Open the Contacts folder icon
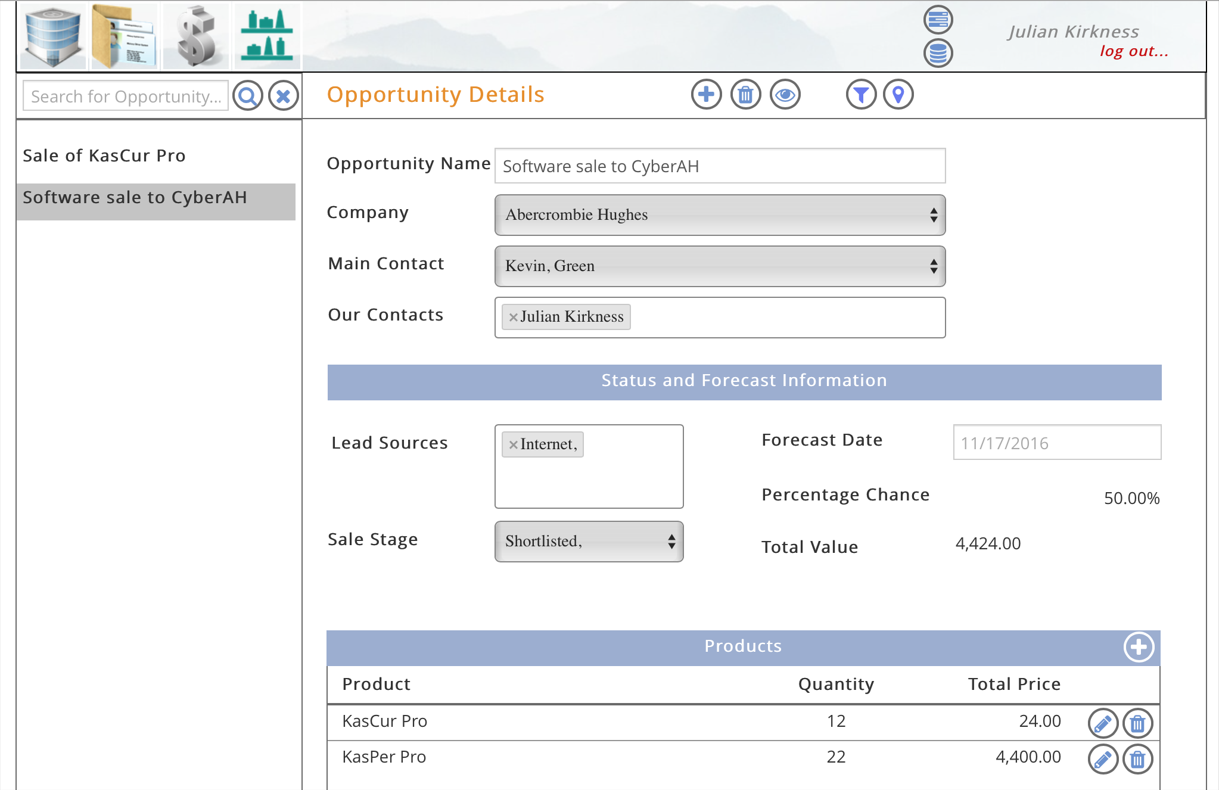Image resolution: width=1219 pixels, height=790 pixels. 125,36
